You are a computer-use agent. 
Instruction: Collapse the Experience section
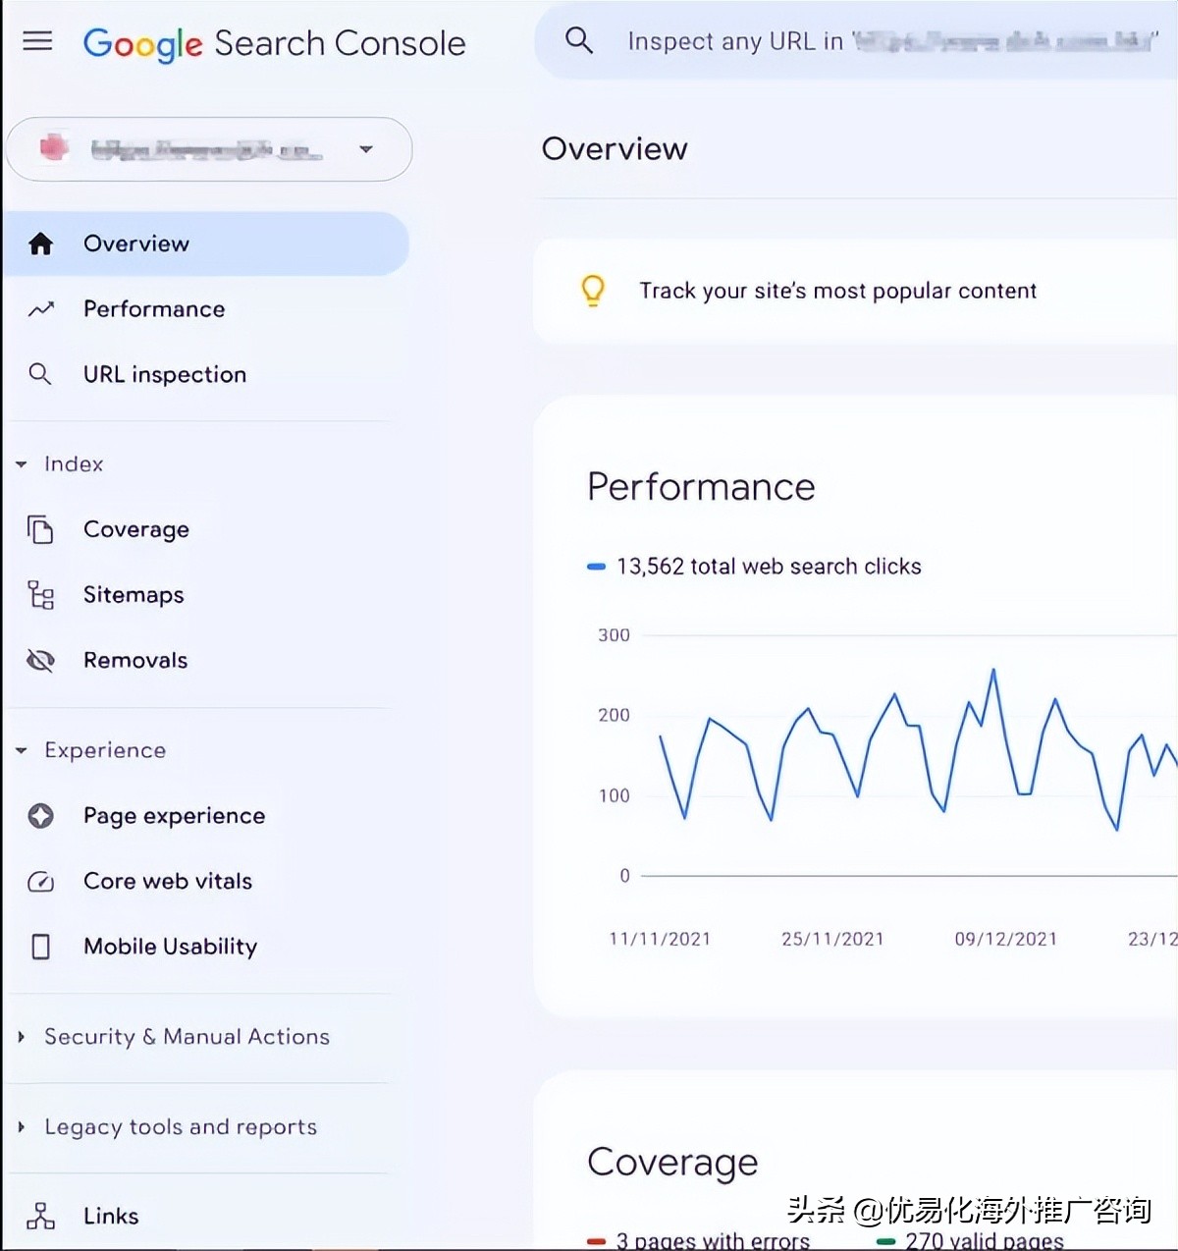pos(21,749)
